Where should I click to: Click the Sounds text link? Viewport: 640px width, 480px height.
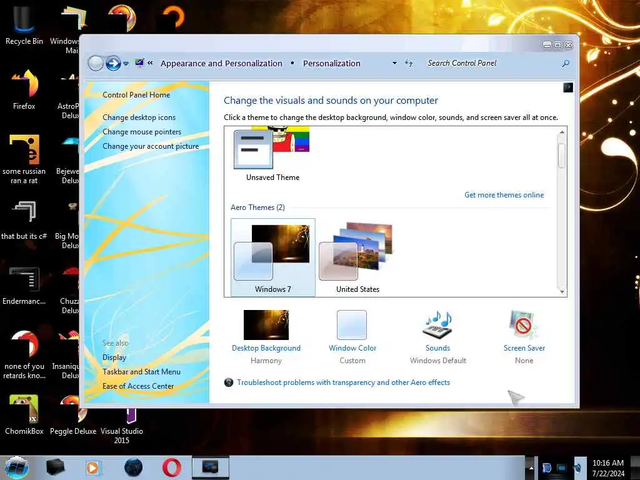[x=437, y=347]
